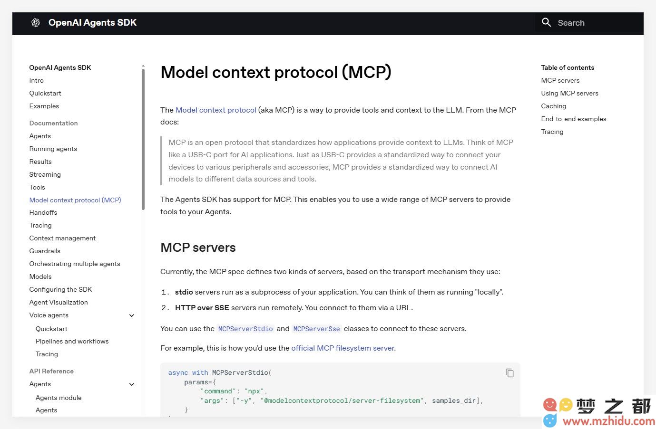Follow the official MCP filesystem server link

(343, 348)
